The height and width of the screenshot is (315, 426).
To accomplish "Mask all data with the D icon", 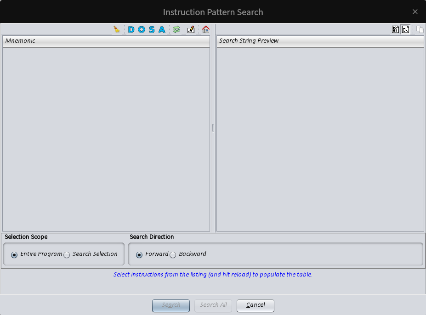I will [x=131, y=29].
